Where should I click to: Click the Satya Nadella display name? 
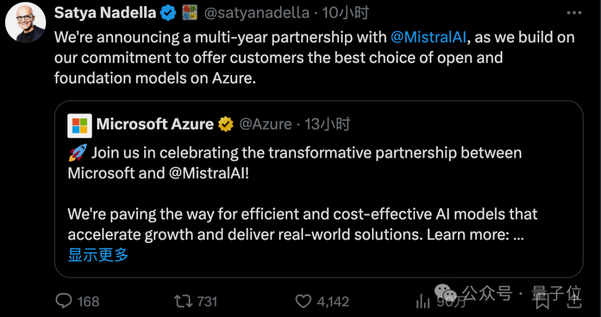click(105, 13)
